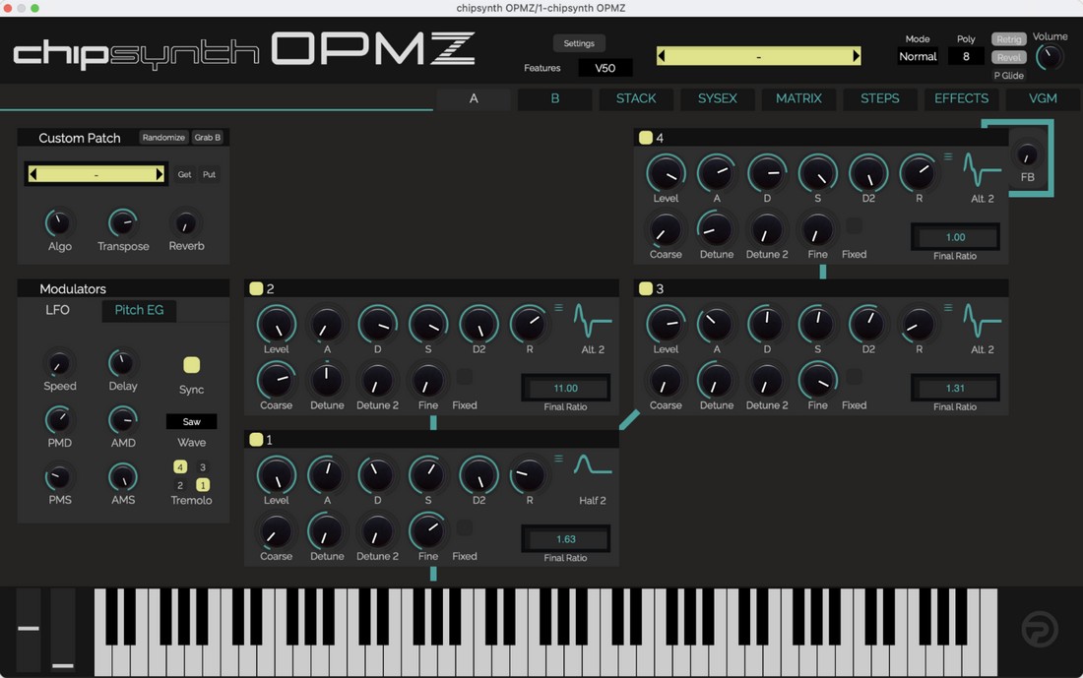Click the Put patch button
This screenshot has width=1083, height=678.
210,175
